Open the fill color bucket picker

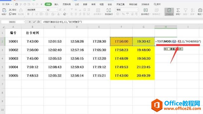point(53,14)
